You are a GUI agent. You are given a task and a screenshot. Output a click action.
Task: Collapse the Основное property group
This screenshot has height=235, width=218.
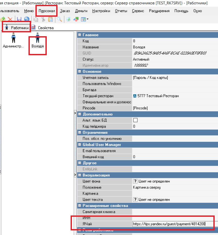coord(79,72)
